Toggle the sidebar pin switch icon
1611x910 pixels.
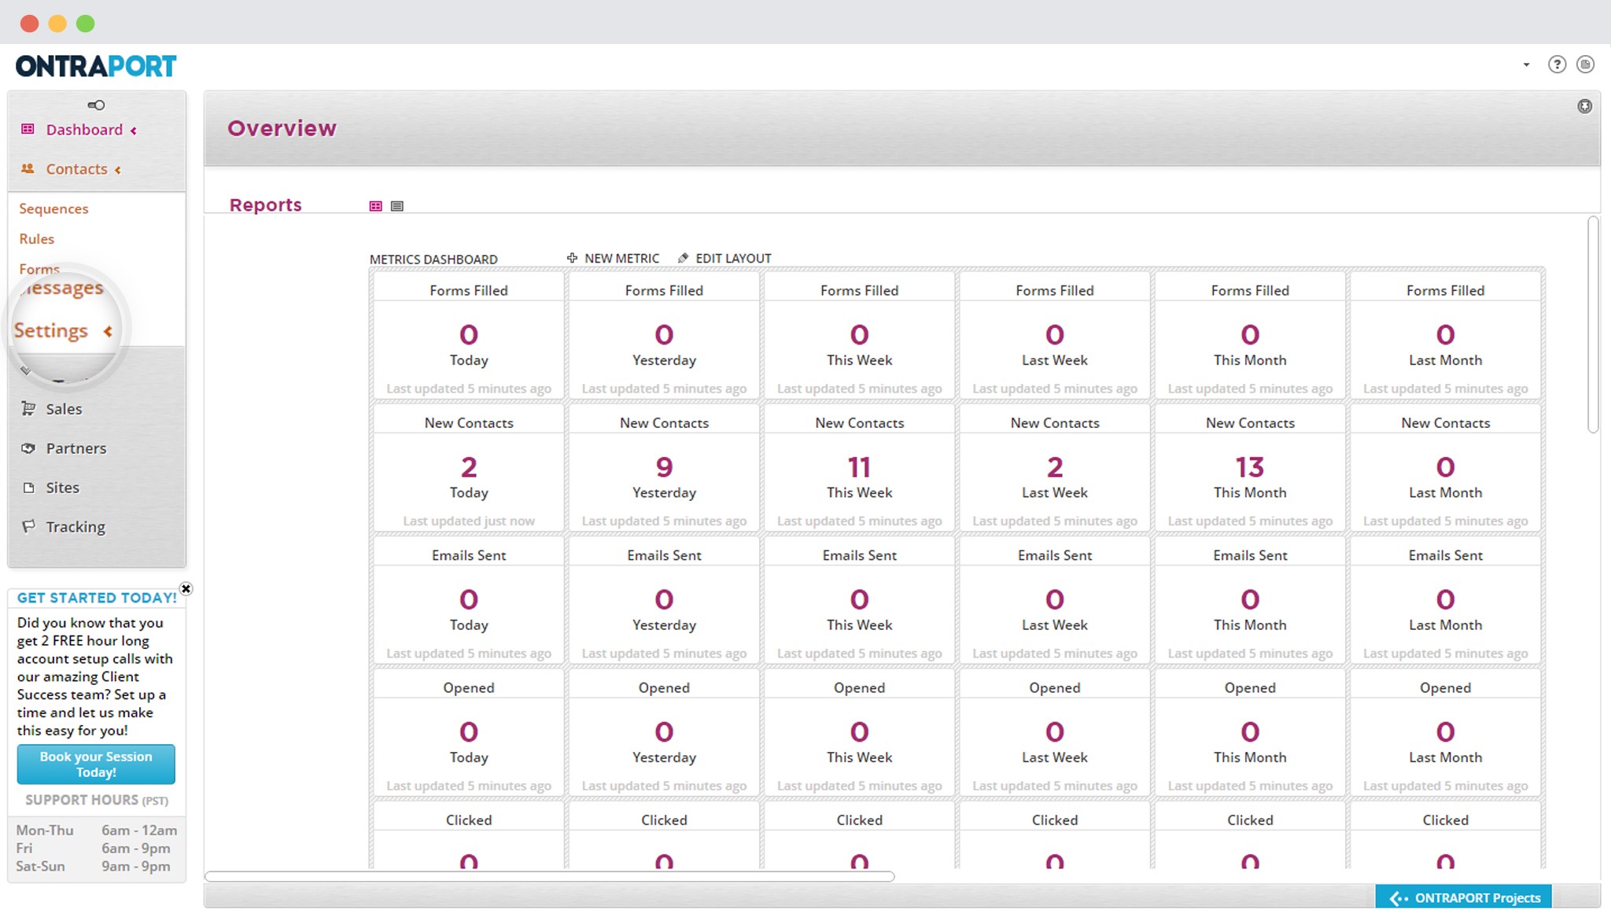[x=96, y=105]
